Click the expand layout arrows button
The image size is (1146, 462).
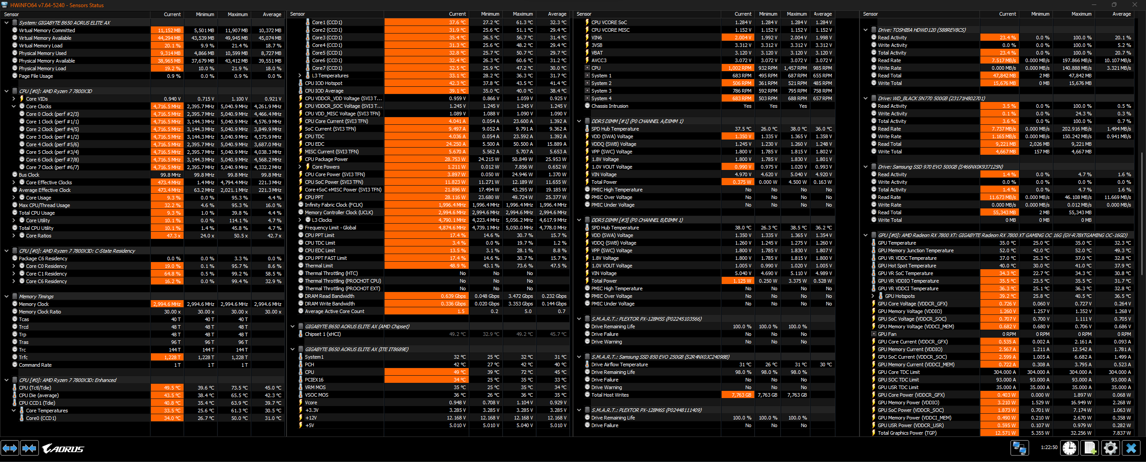[10, 448]
